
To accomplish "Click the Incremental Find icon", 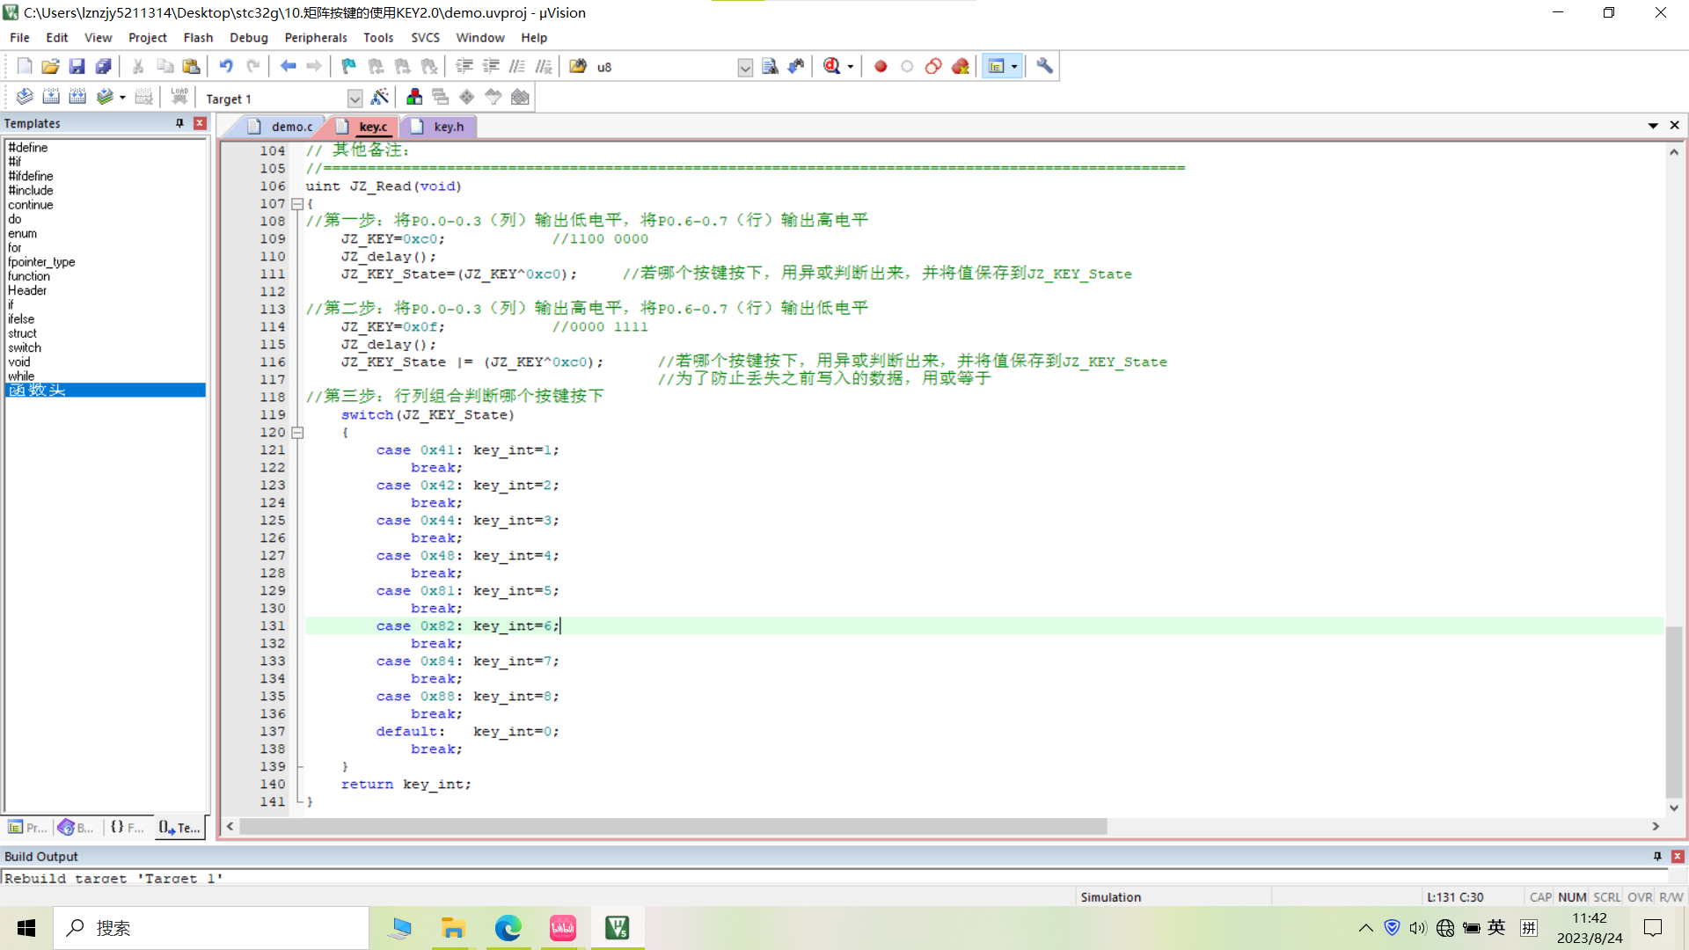I will (x=796, y=66).
